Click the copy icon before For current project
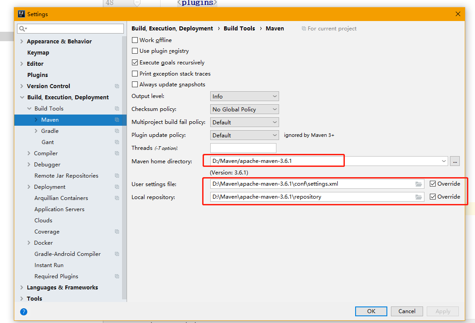475x323 pixels. click(304, 29)
